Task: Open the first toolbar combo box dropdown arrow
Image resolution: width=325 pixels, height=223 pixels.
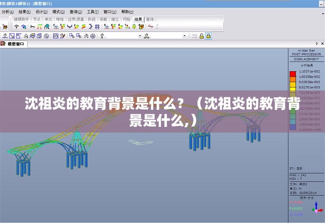Action: tap(140, 36)
